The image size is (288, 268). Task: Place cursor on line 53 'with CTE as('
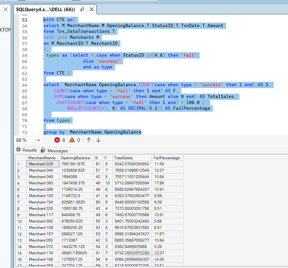(x=59, y=19)
